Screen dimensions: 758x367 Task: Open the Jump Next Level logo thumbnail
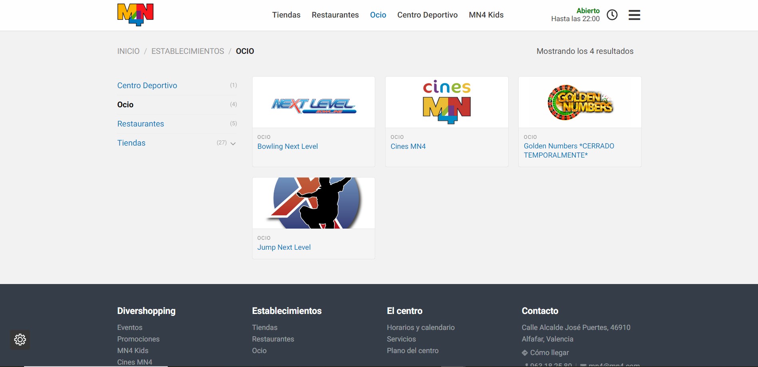[x=314, y=203]
